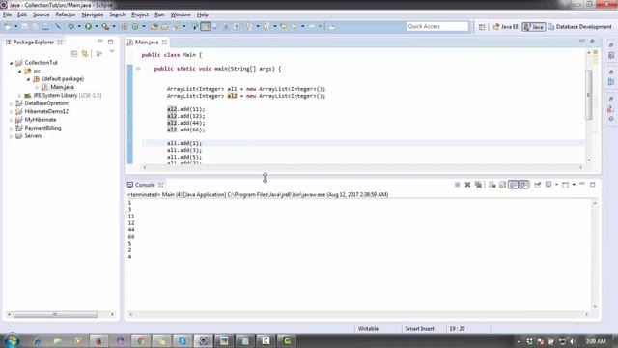The width and height of the screenshot is (618, 348).
Task: Click the New Java Package icon
Action: point(125,26)
